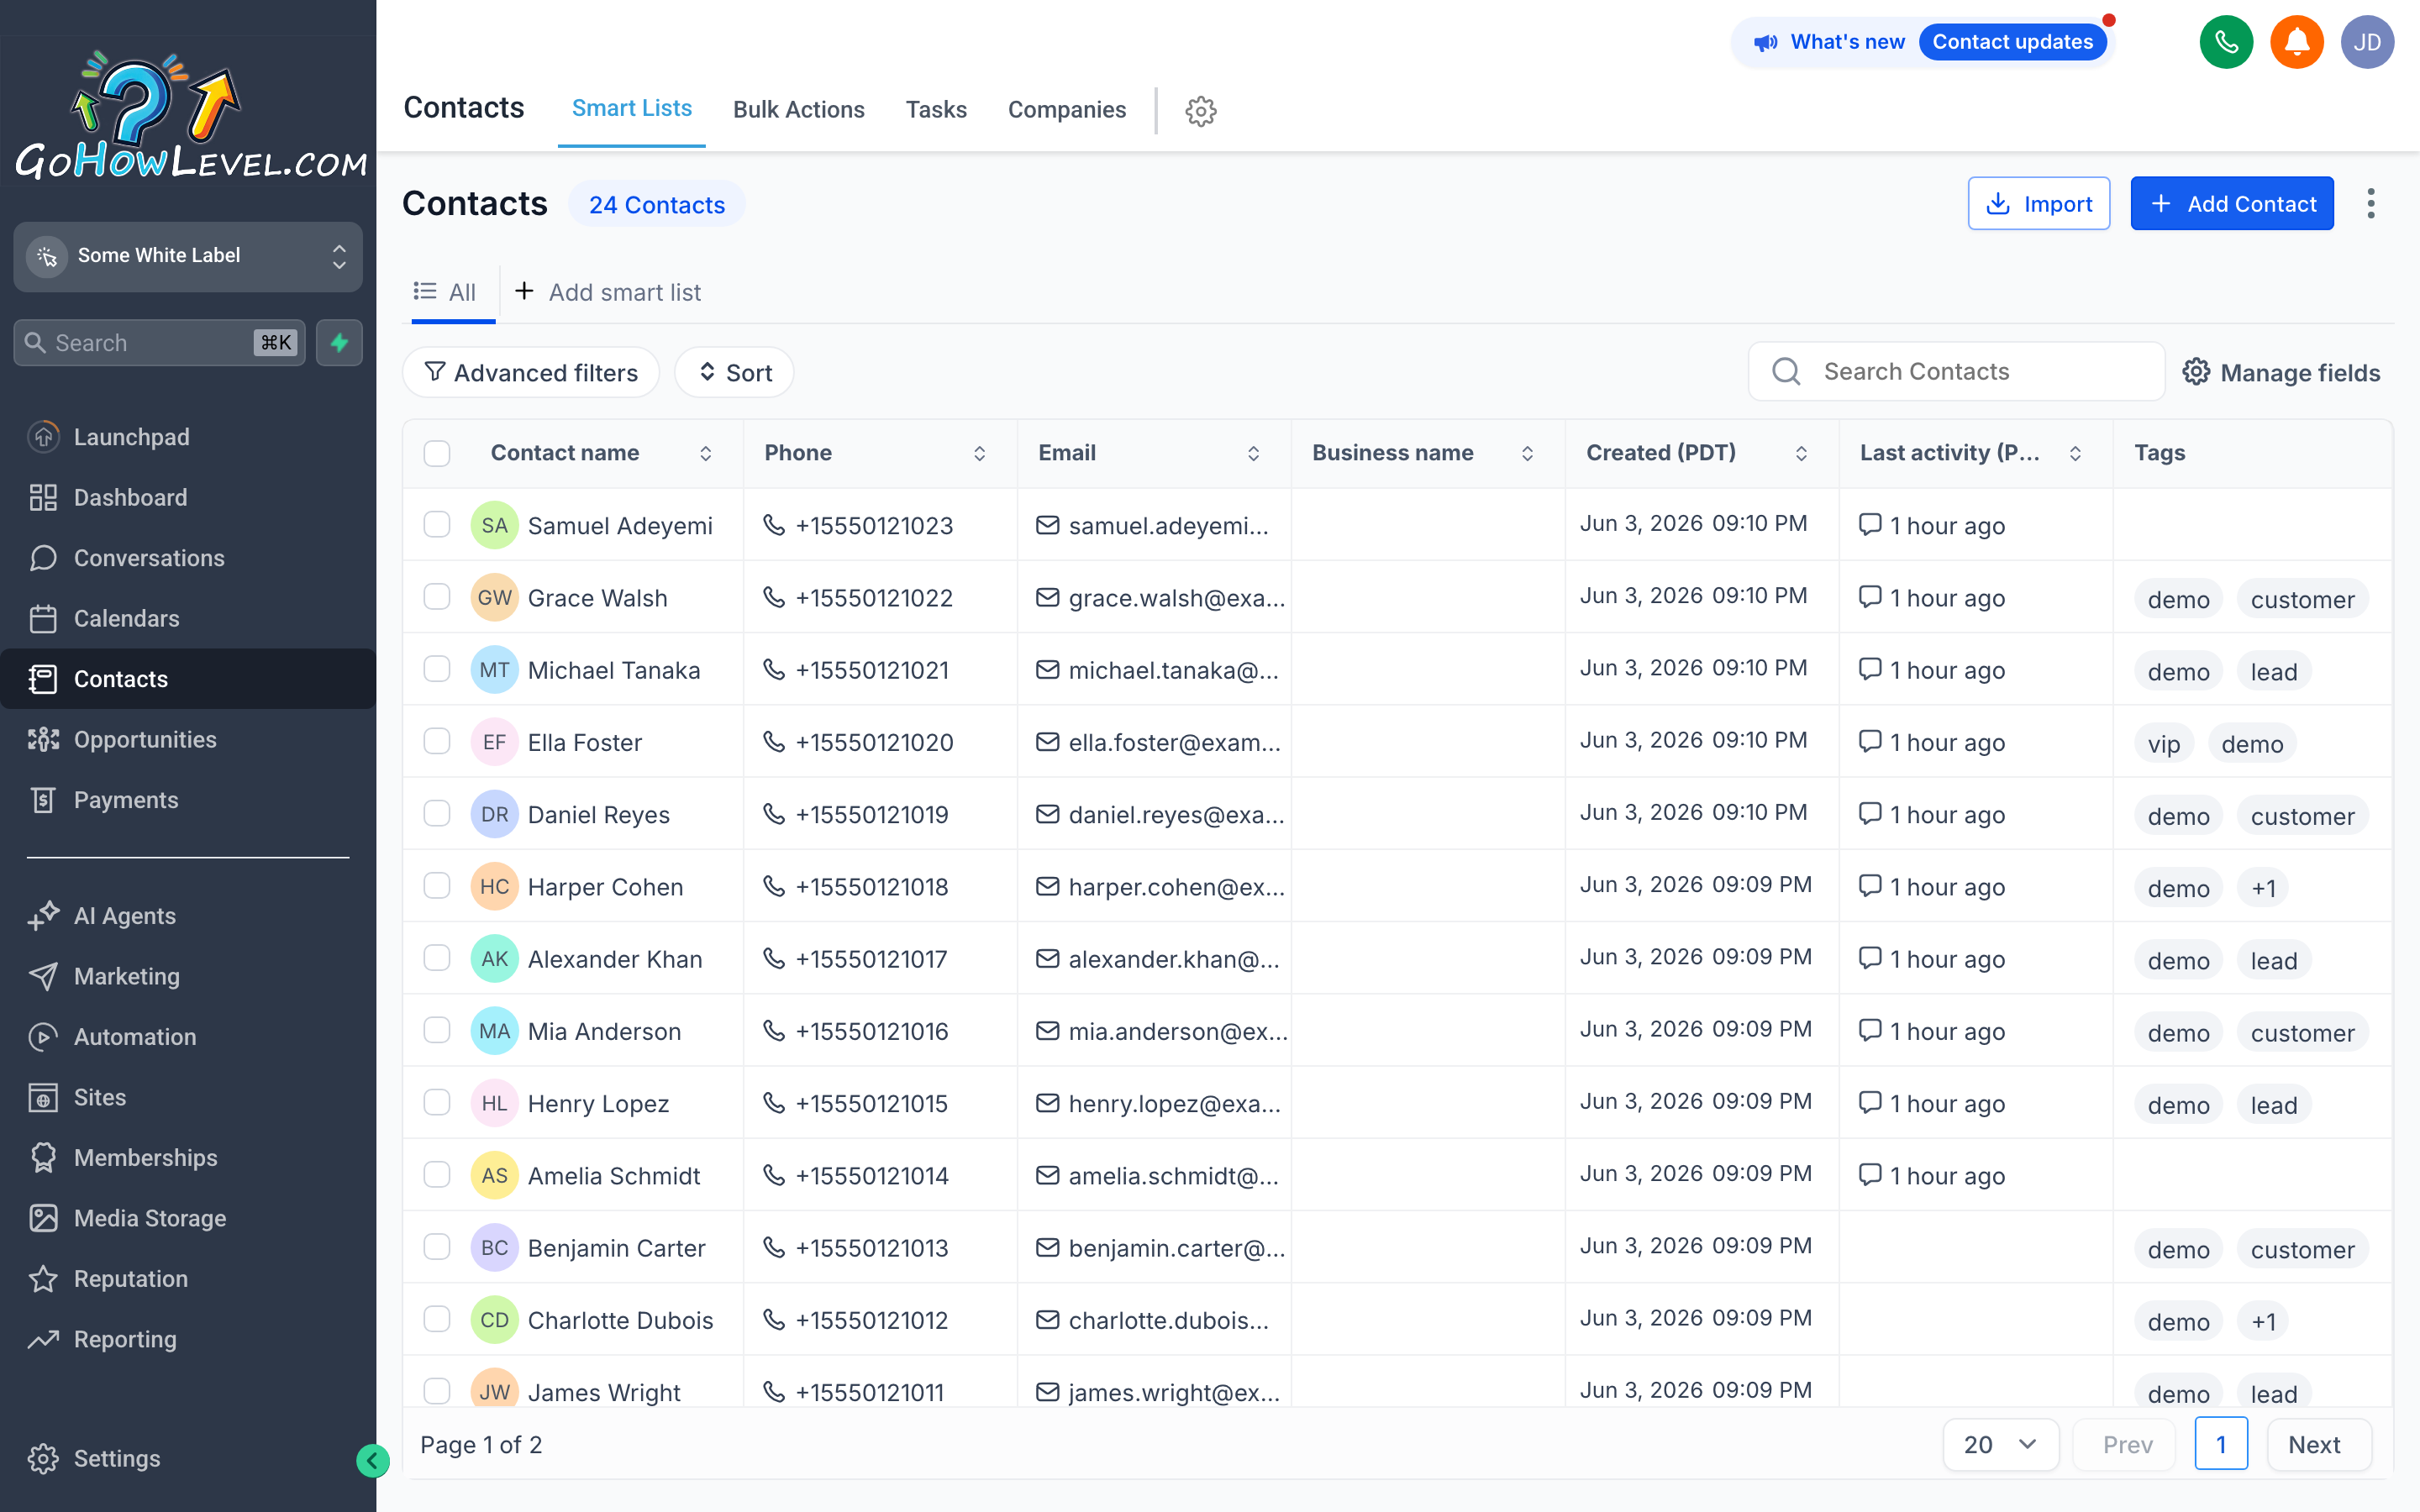Click the green lightning quick actions icon
The width and height of the screenshot is (2420, 1512).
339,343
